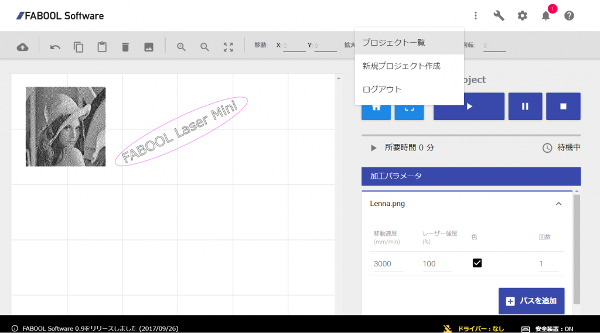Click the 待機中 status label
This screenshot has height=333, width=600.
coord(569,147)
